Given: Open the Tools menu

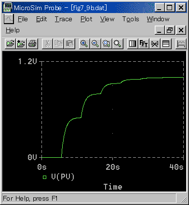Looking at the screenshot, I should click(x=131, y=19).
